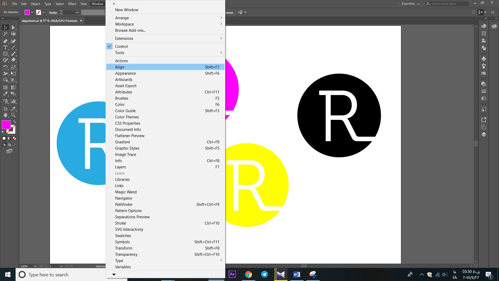
Task: Open the Essentials workspace dropdown
Action: tap(410, 4)
